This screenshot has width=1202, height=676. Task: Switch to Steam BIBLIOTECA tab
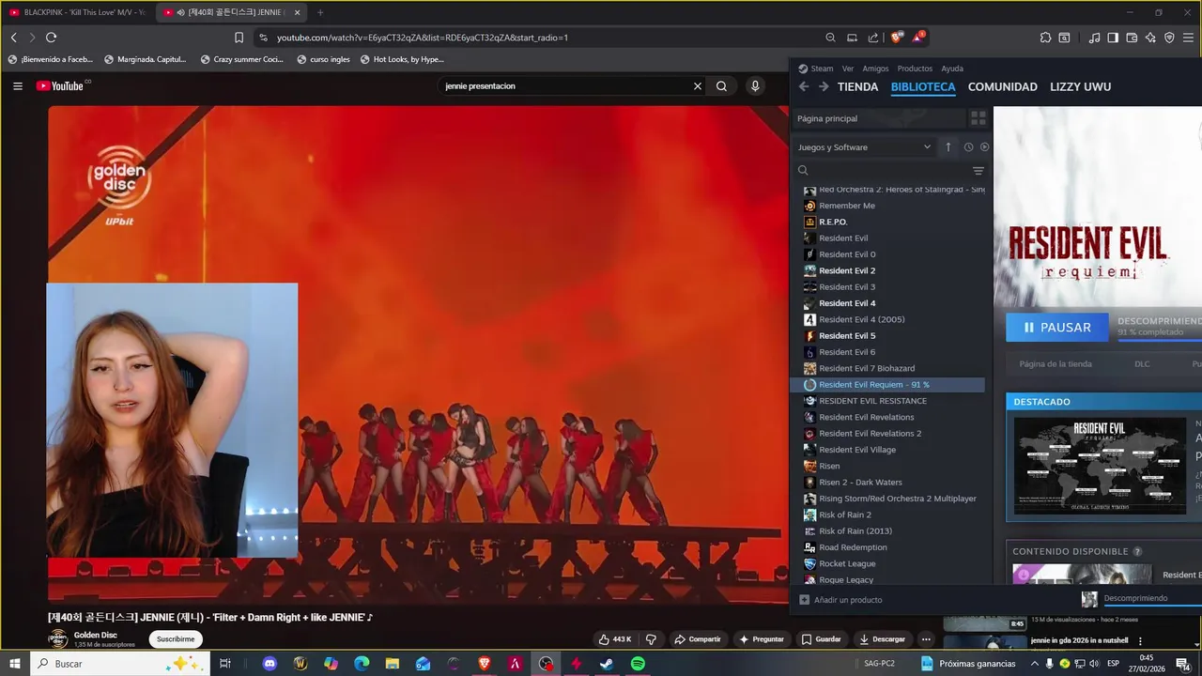point(923,86)
